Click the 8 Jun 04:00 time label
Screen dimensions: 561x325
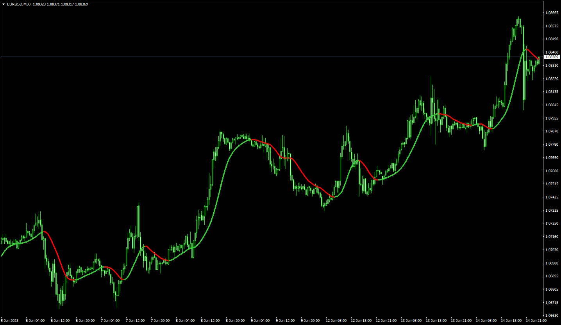(x=185, y=321)
